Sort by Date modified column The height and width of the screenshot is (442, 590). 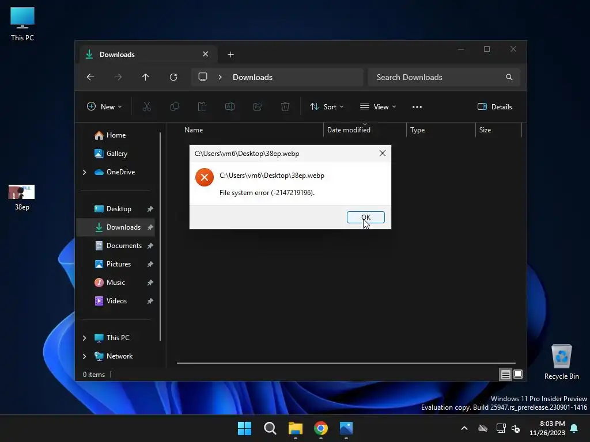tap(365, 130)
